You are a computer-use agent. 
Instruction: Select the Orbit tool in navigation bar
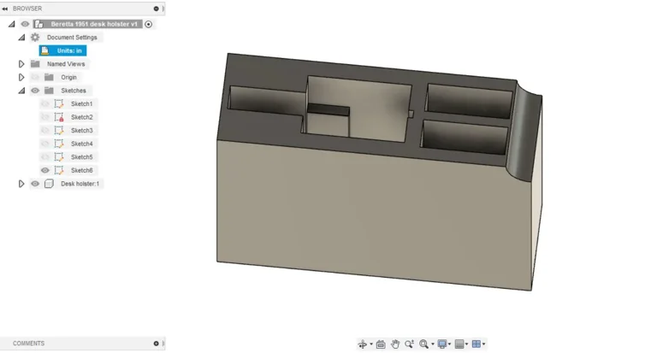click(362, 344)
